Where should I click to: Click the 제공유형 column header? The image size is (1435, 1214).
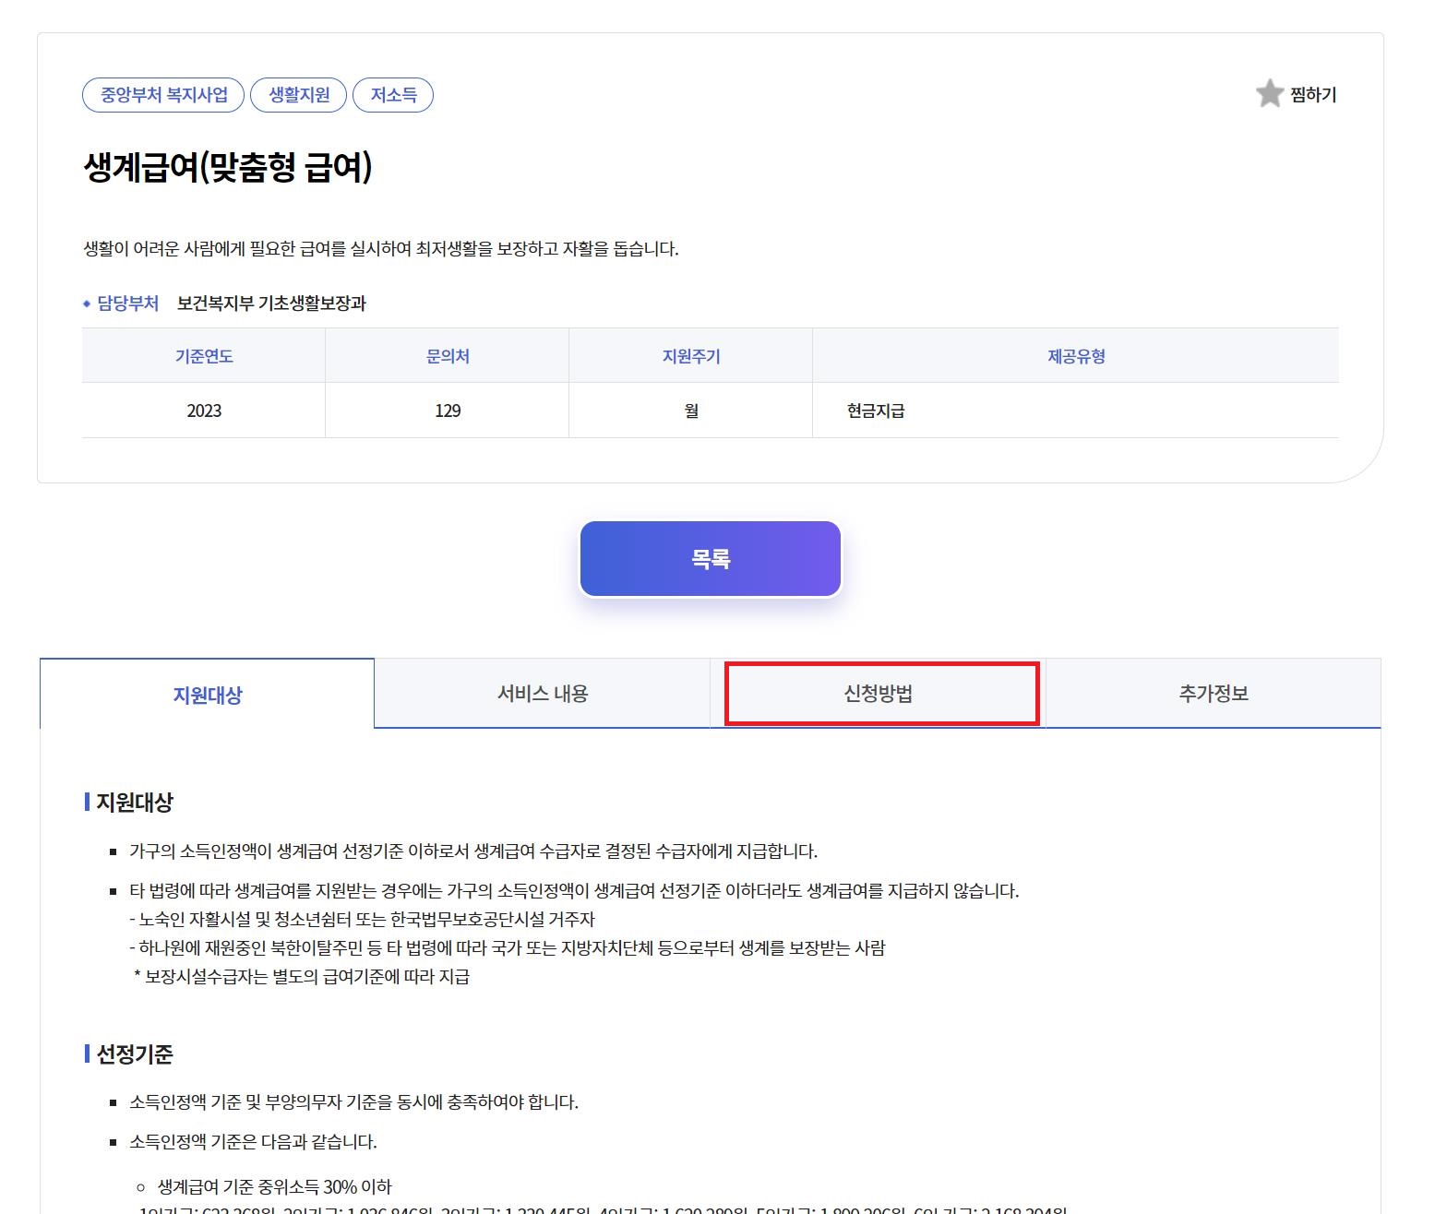click(1076, 356)
